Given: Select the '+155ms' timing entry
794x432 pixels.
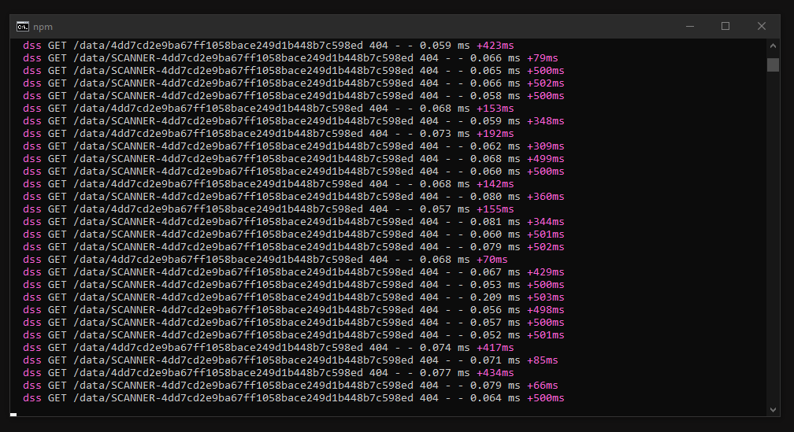Looking at the screenshot, I should pos(495,209).
